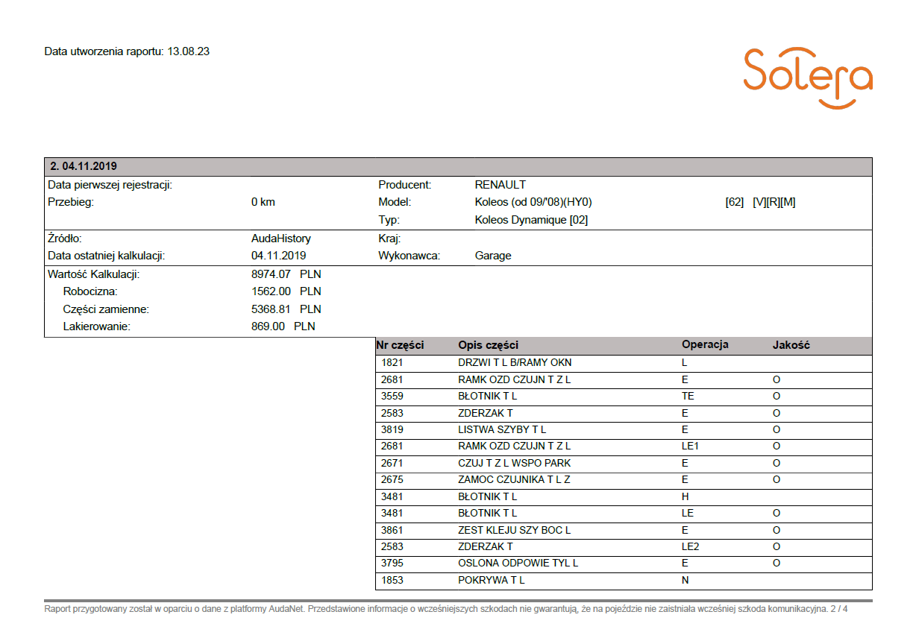Click description "CZUJ T Z L WSPO PARK"
Screen dimensions: 916x644
pos(514,463)
